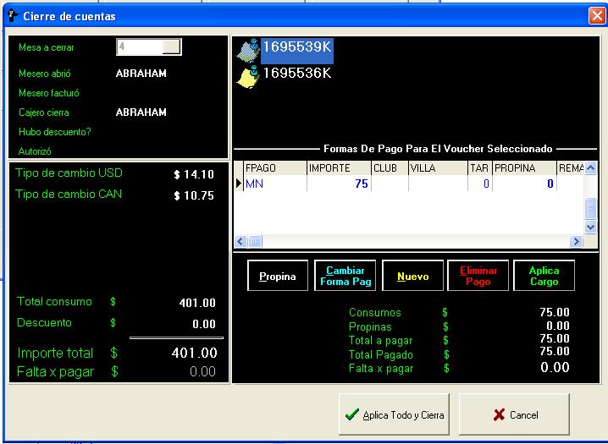Open the Mesa a cerrar dropdown
Viewport: 608px width, 444px height.
click(171, 47)
